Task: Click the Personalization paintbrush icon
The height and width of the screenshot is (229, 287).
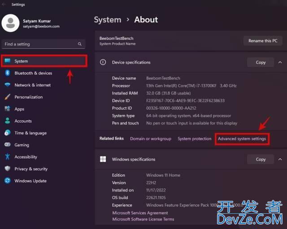Action: (8, 97)
